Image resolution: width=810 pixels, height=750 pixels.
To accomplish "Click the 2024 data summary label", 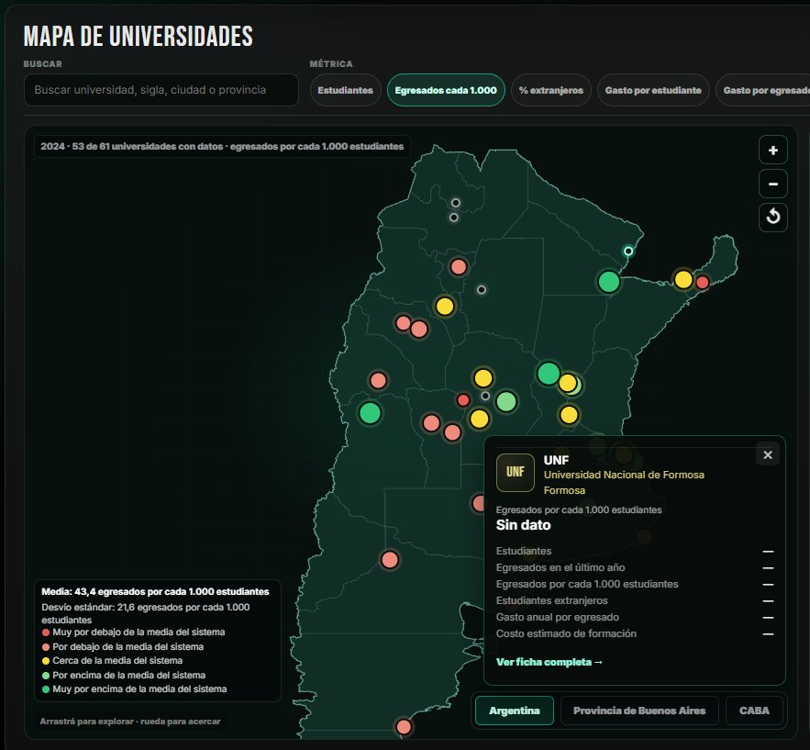I will pyautogui.click(x=222, y=146).
